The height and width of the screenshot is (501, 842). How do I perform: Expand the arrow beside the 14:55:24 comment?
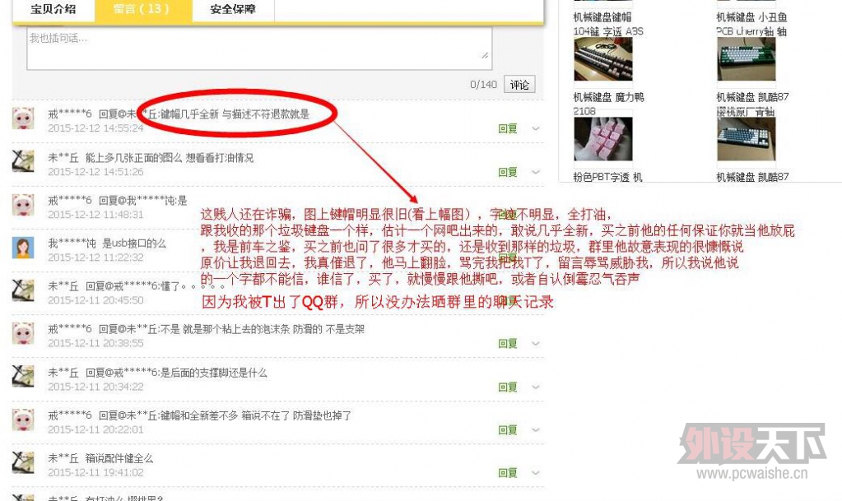tap(535, 128)
